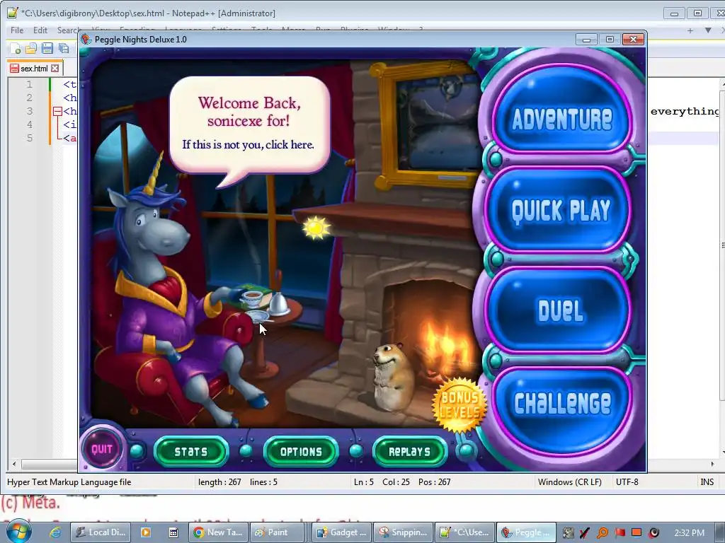
Task: Open the File menu in Notepad++
Action: 17,30
